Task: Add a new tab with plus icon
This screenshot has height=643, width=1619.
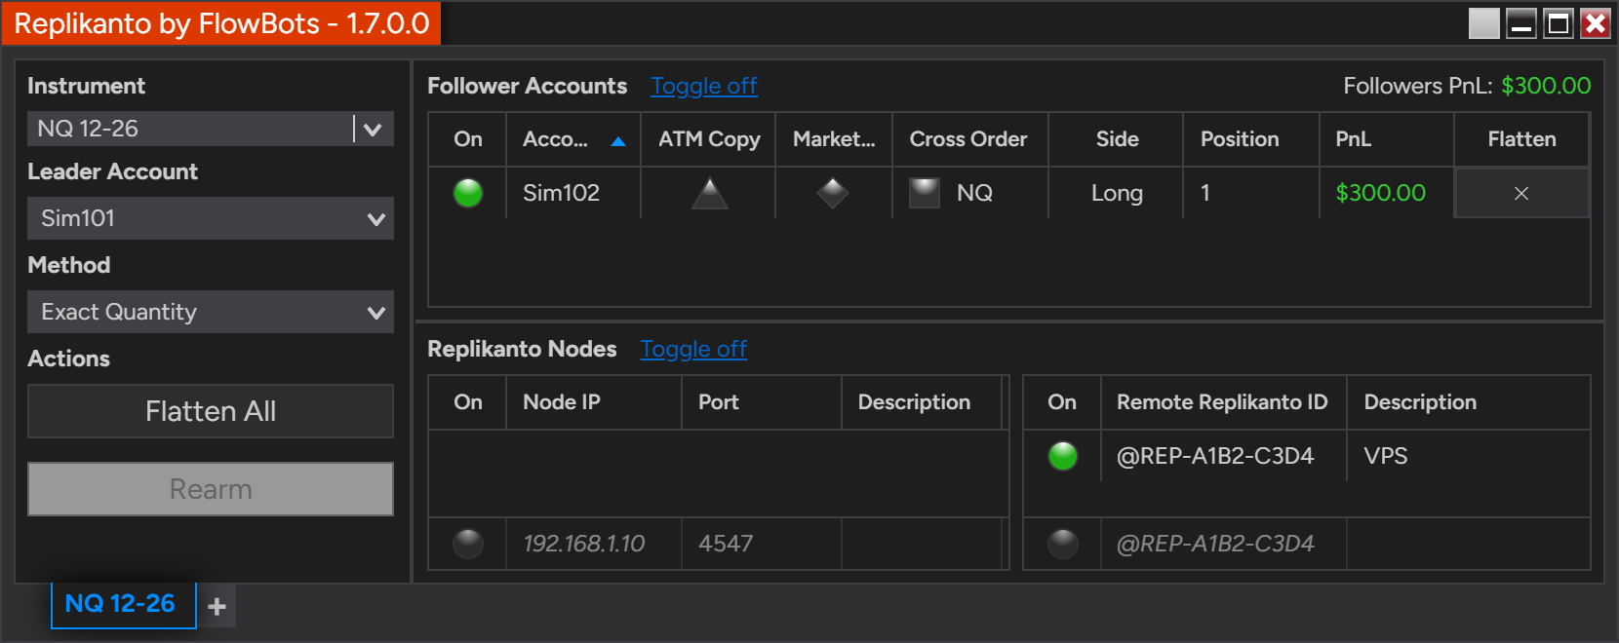Action: [x=217, y=606]
